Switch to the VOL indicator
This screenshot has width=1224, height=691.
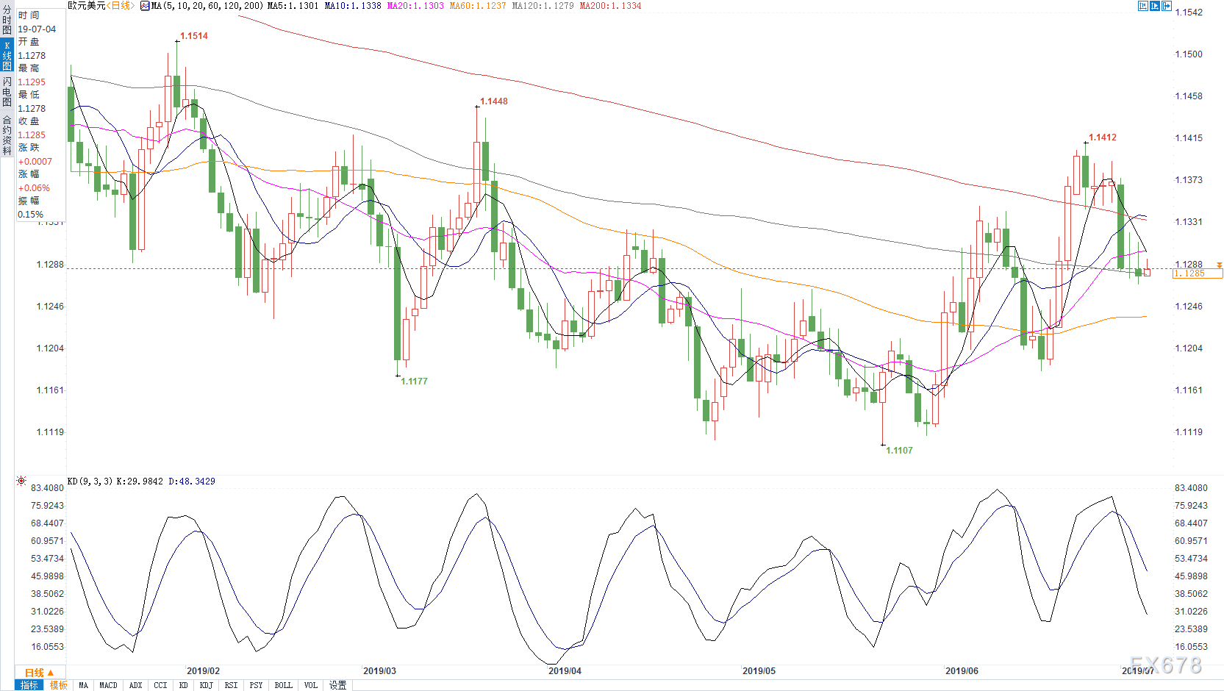(x=310, y=685)
